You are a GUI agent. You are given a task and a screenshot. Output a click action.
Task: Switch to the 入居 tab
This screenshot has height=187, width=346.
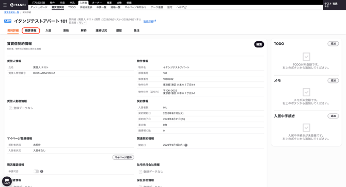pyautogui.click(x=49, y=30)
